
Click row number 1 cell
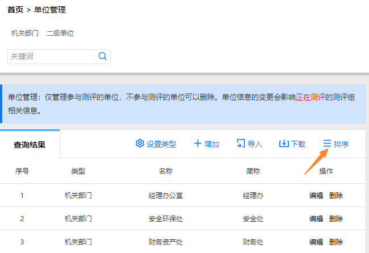click(22, 195)
